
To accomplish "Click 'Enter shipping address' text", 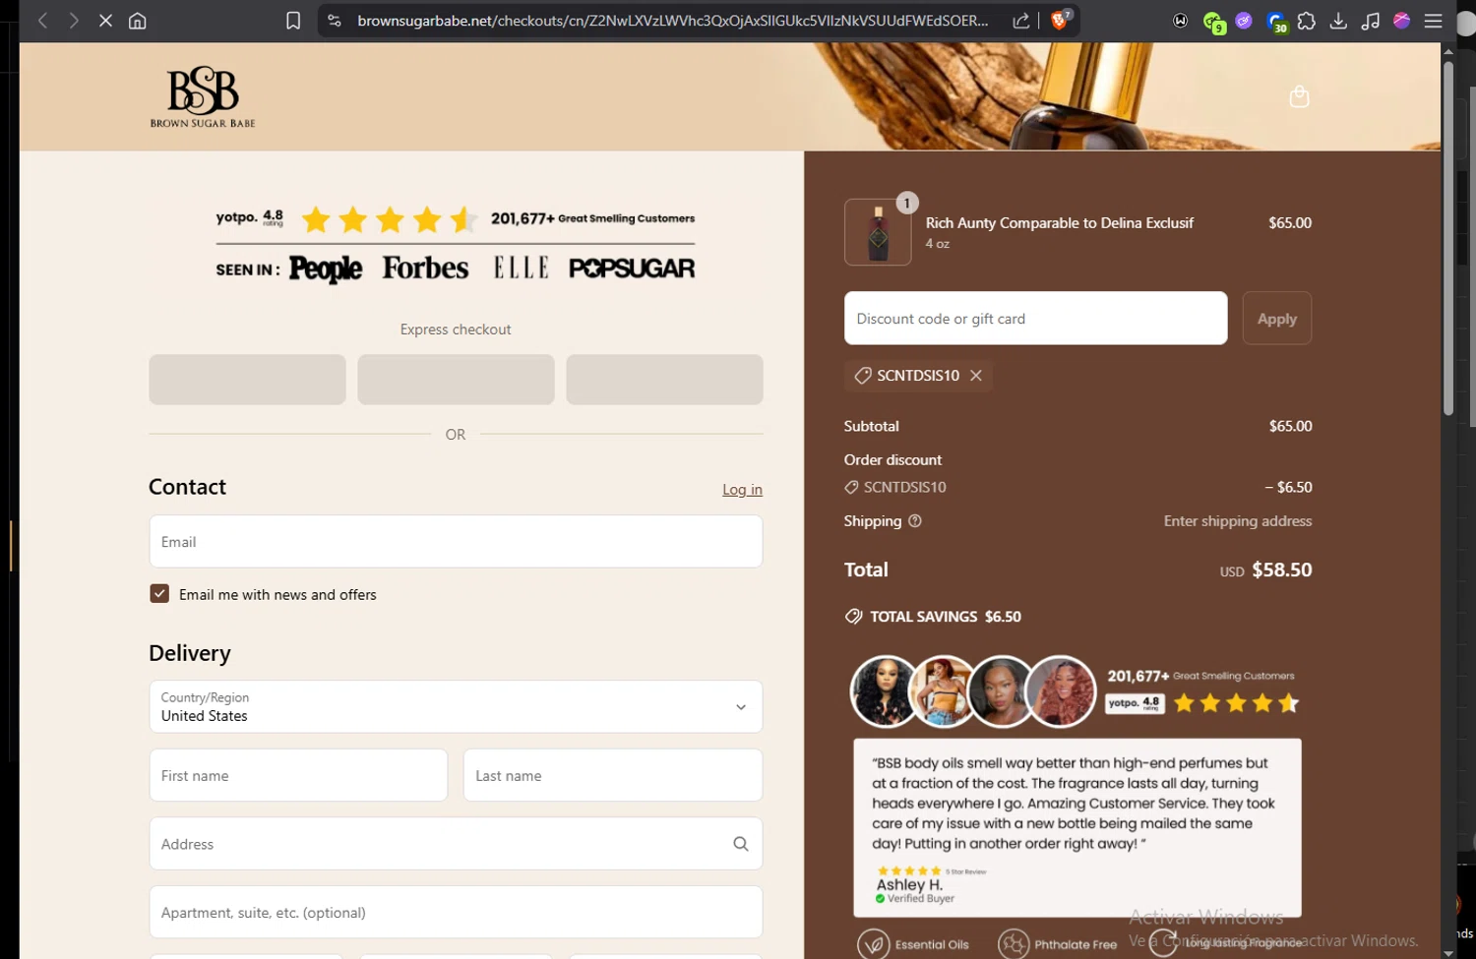I will point(1238,521).
